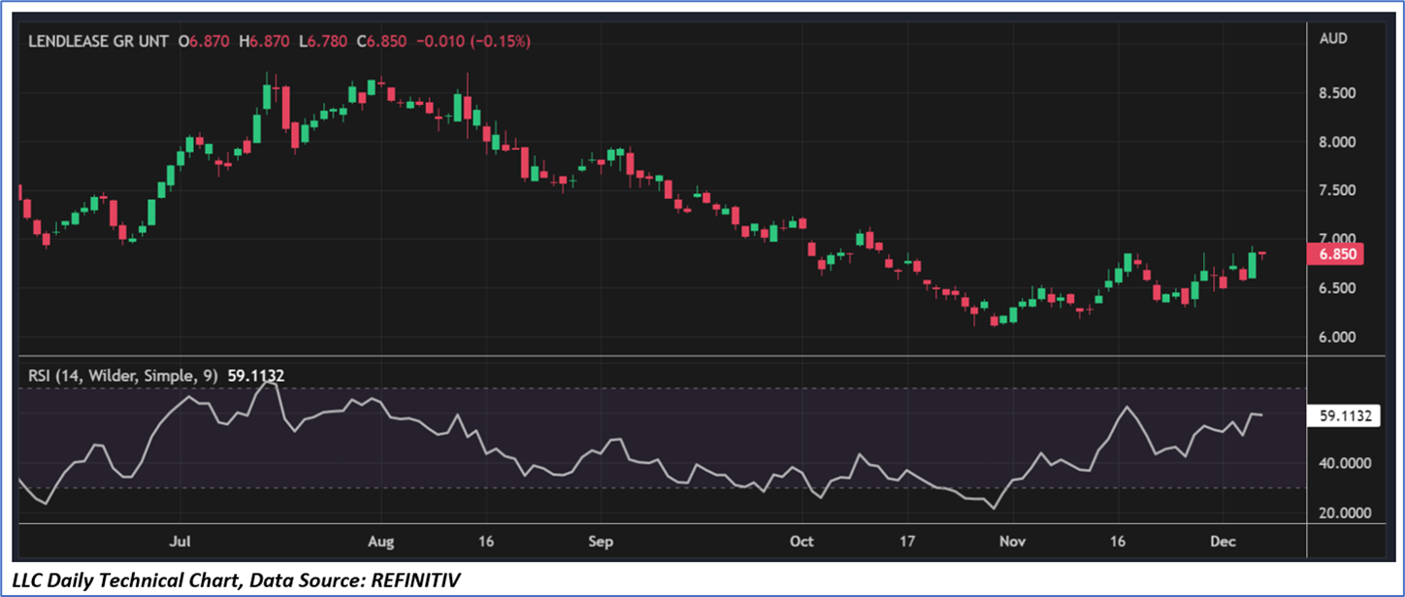The image size is (1405, 597).
Task: Click the 8.500 price axis label
Action: (x=1337, y=93)
